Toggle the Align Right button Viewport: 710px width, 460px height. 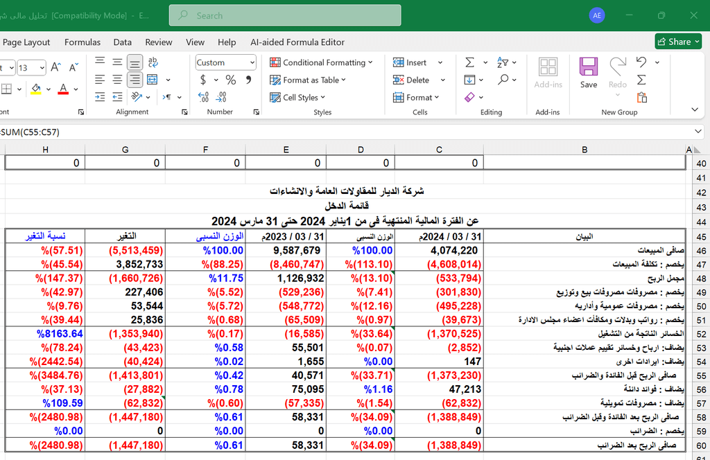135,80
